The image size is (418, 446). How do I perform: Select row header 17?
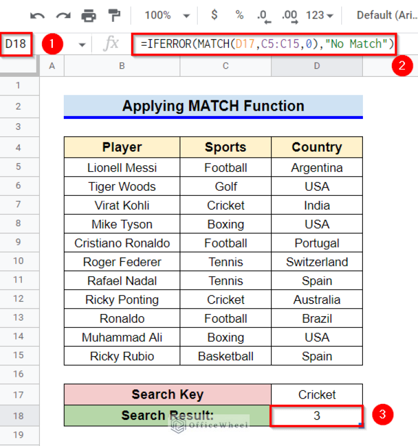click(20, 394)
